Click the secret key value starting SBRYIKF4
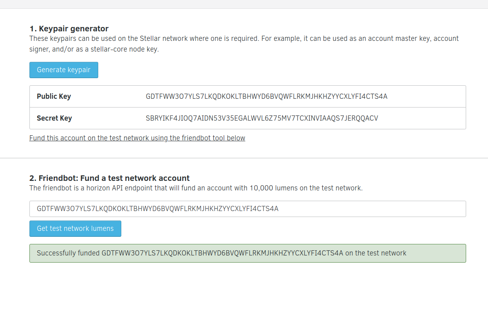The image size is (488, 311). click(262, 118)
